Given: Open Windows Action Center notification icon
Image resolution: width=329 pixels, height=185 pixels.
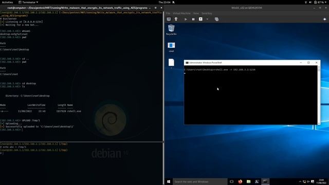Looking at the screenshot, I should point(313,181).
